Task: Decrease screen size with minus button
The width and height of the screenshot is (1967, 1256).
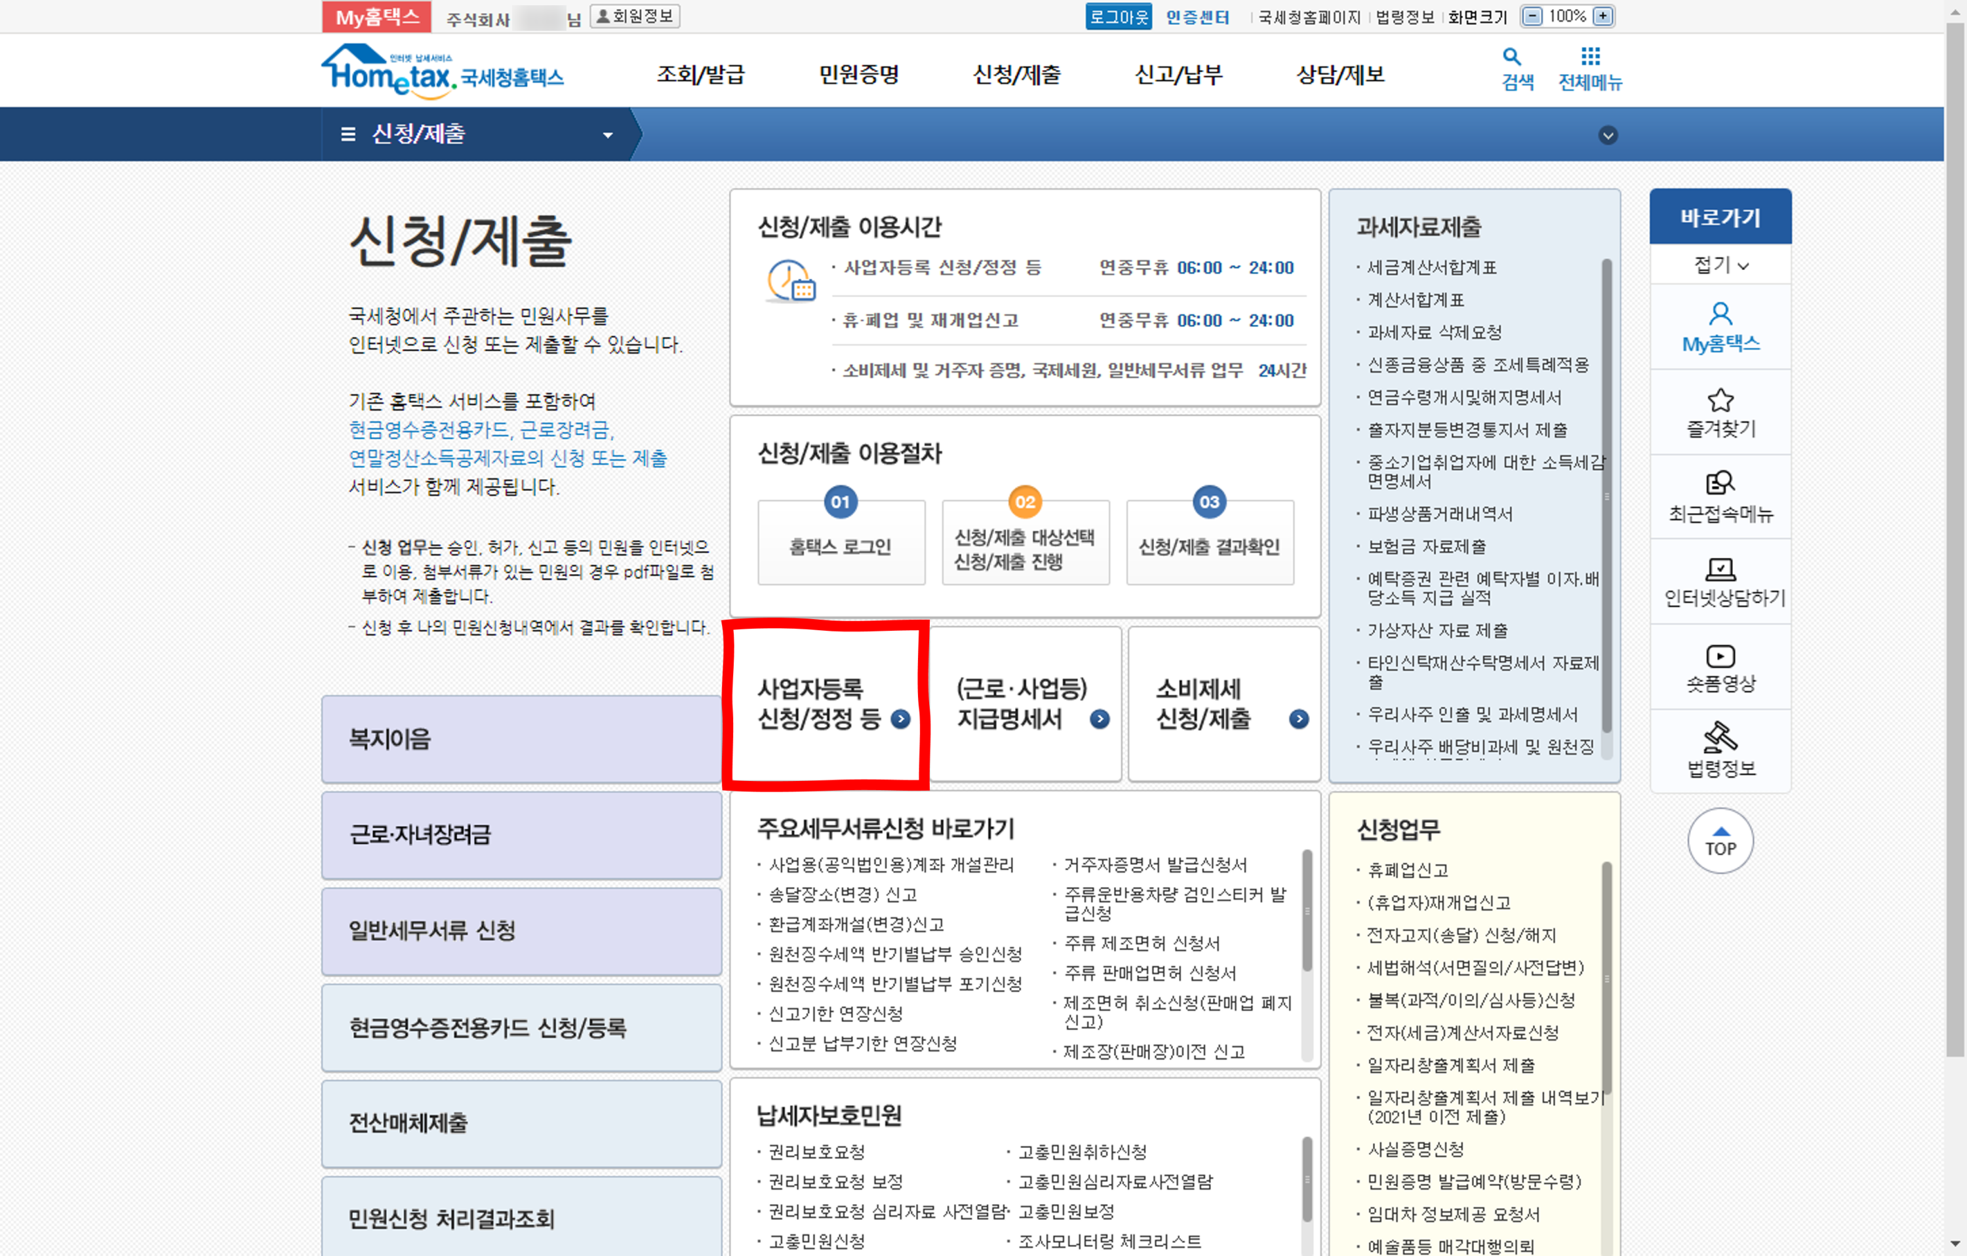Action: 1532,16
